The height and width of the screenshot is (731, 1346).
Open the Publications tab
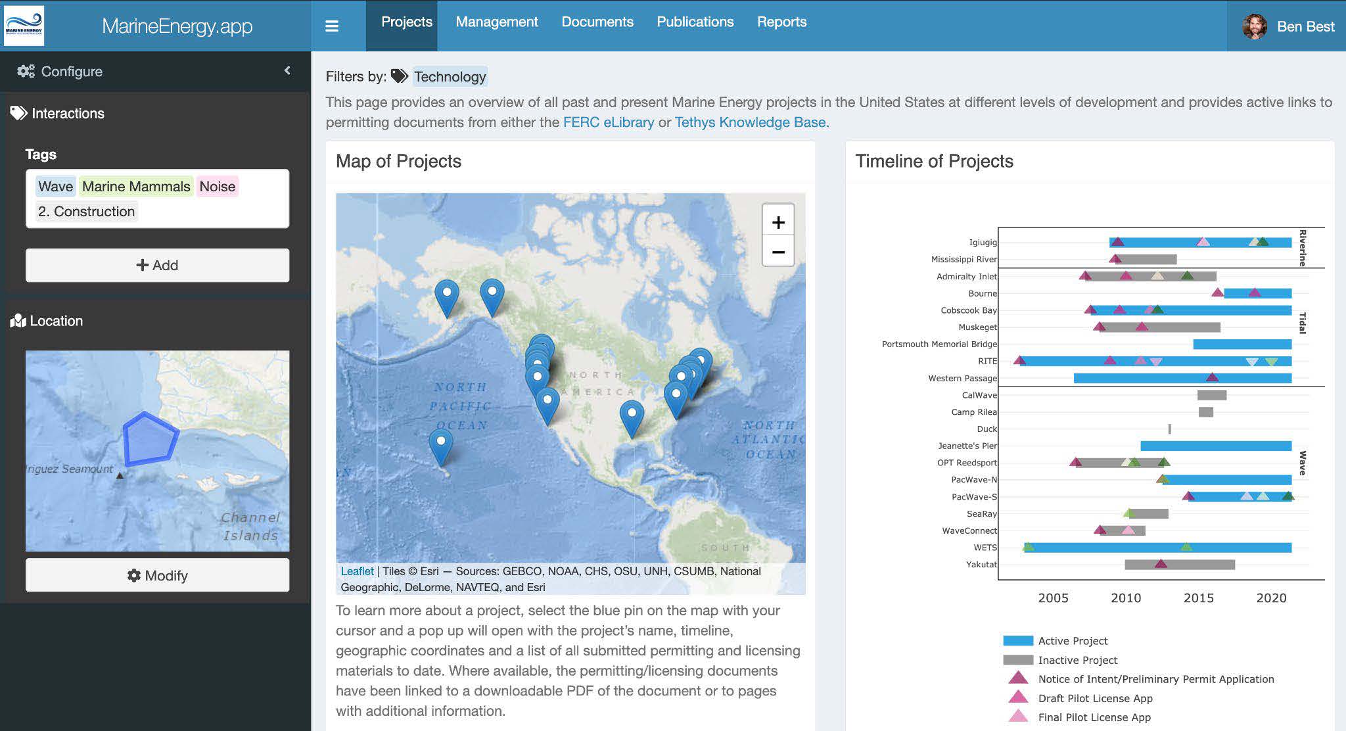(x=695, y=22)
